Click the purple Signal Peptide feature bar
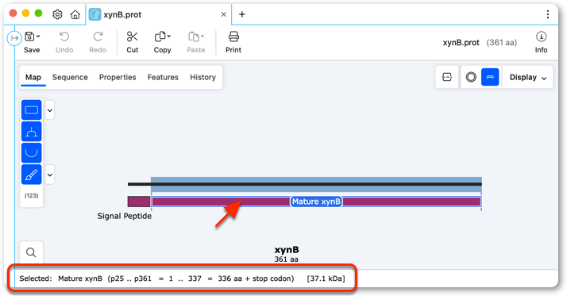 point(139,202)
